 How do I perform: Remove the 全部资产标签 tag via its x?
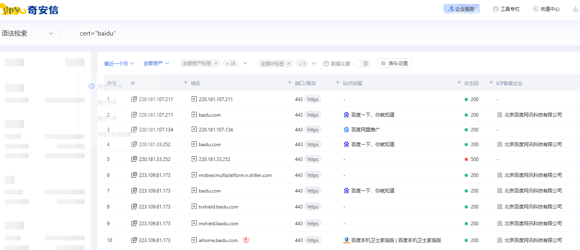tap(216, 63)
